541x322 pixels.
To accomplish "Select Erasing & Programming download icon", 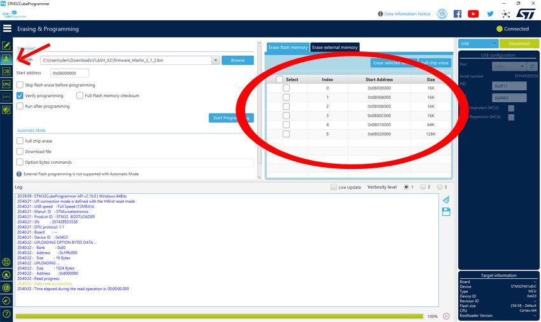I will click(x=6, y=58).
